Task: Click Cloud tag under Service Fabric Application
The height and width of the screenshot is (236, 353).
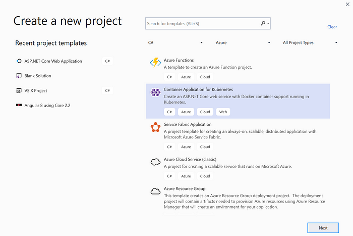Action: click(205, 147)
